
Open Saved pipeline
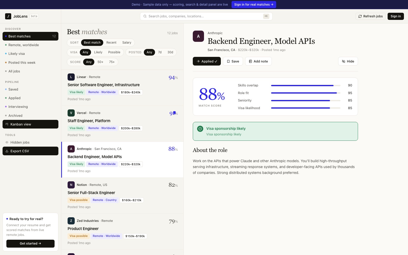[30, 89]
